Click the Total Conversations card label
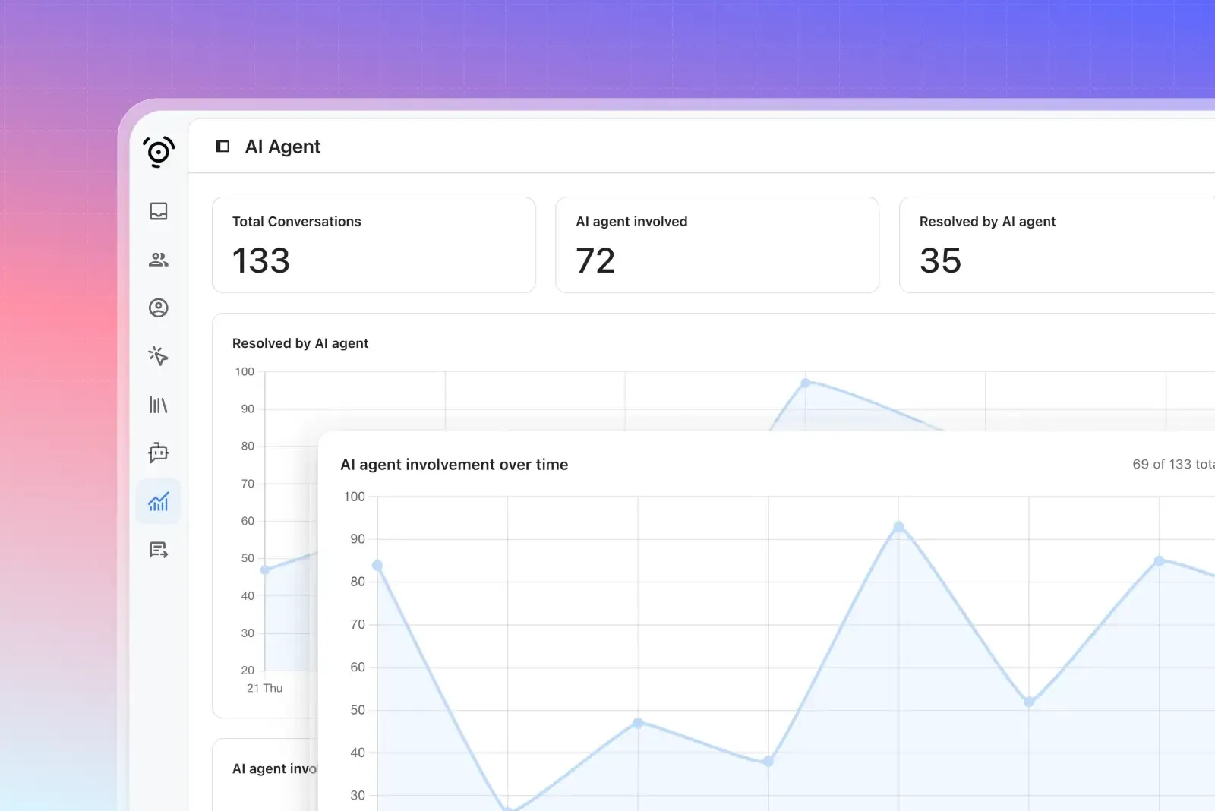Screen dimensions: 1215x811 coord(297,222)
